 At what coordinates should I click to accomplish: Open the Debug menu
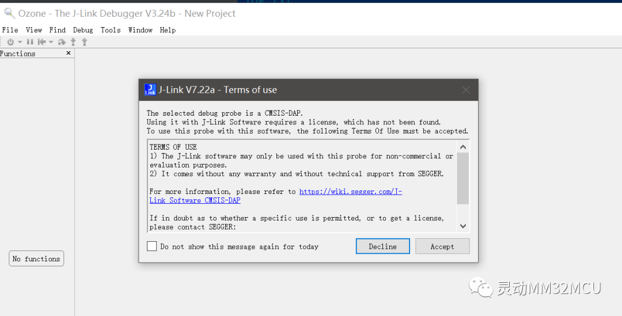pos(83,30)
